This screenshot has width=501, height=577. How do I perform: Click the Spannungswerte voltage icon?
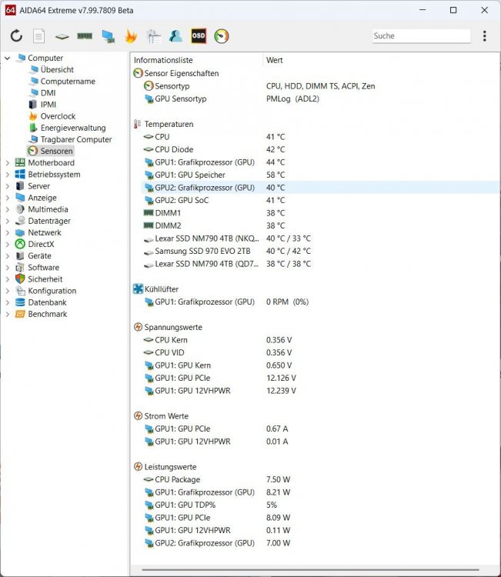[x=138, y=327]
